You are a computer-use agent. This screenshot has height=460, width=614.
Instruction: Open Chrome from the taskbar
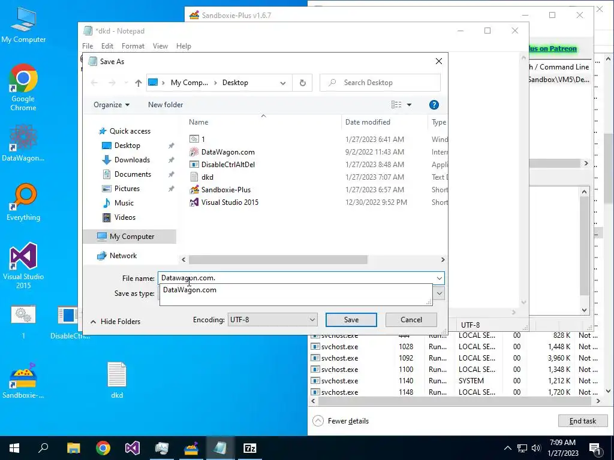103,448
